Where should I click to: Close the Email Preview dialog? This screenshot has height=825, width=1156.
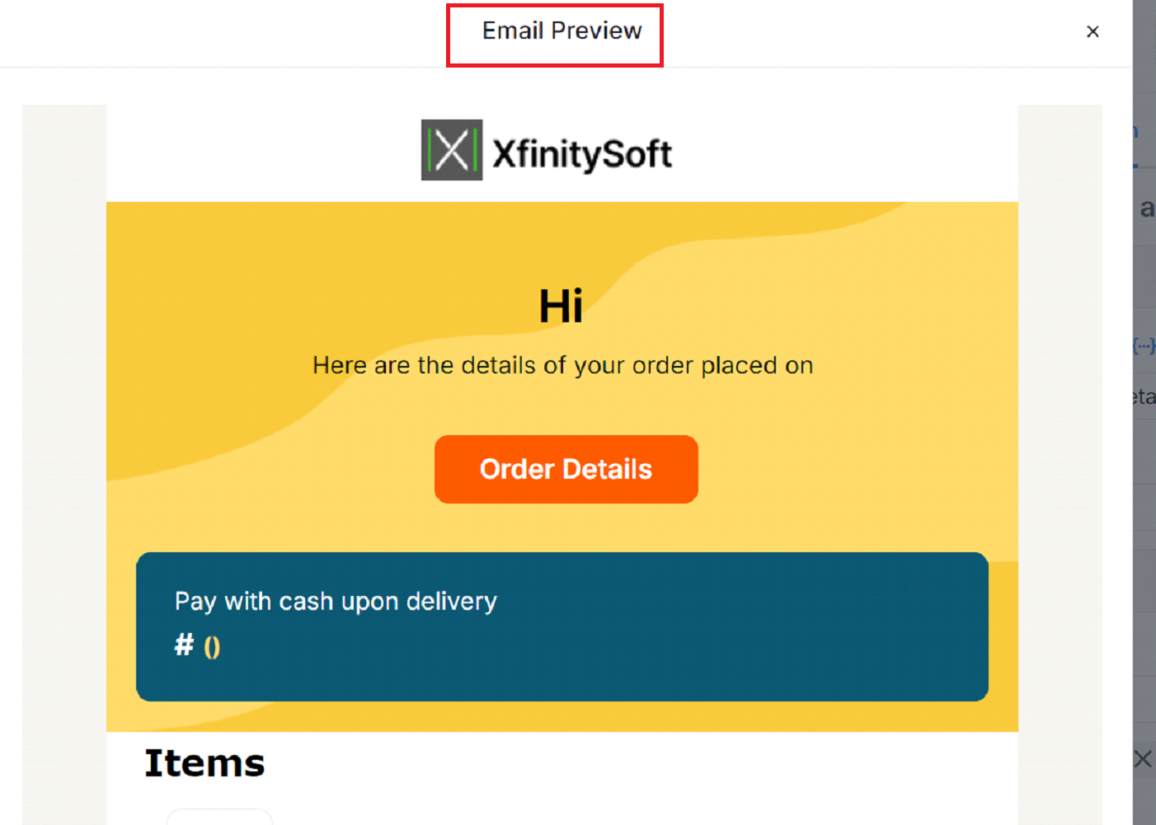click(1093, 31)
